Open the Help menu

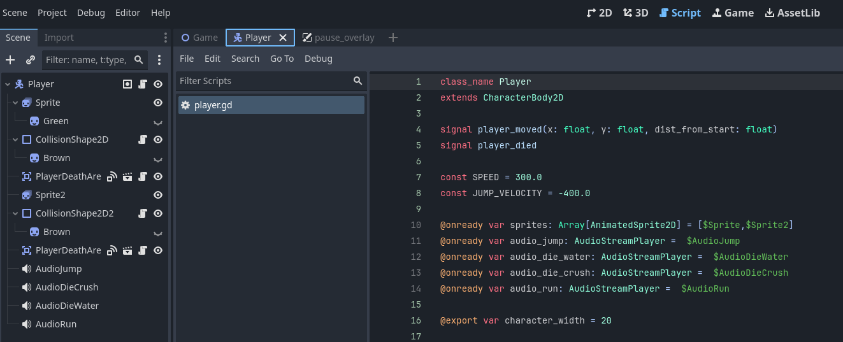point(161,13)
